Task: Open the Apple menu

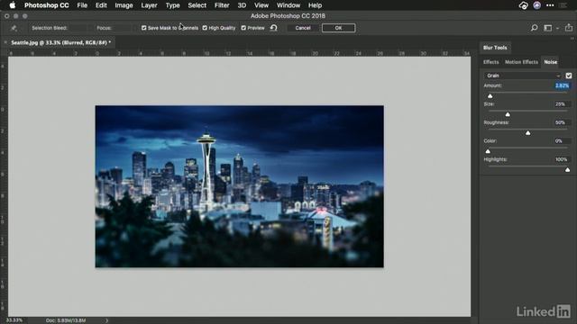Action: [12, 5]
